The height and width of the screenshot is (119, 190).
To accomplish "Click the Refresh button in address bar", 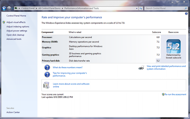I will pos(141,8).
